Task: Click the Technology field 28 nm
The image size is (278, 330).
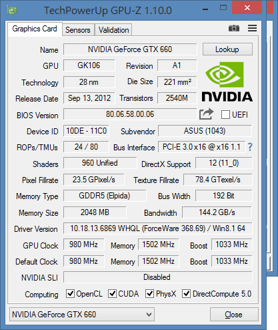Action: coord(89,82)
